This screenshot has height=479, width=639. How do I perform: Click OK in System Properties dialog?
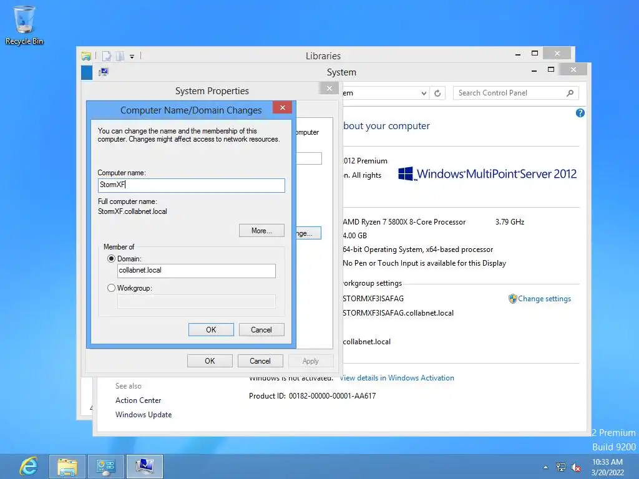click(210, 361)
